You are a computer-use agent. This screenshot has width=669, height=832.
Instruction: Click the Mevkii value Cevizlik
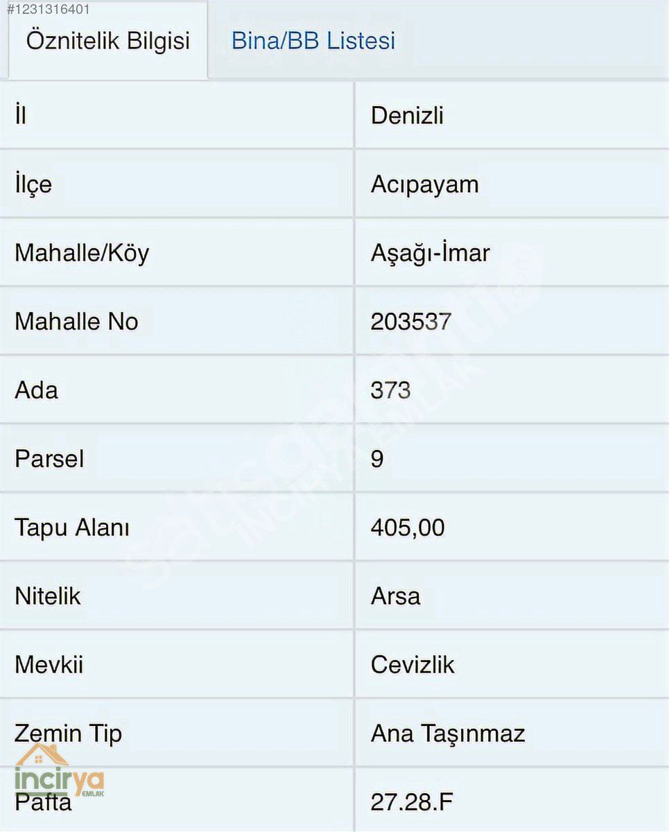coord(412,665)
